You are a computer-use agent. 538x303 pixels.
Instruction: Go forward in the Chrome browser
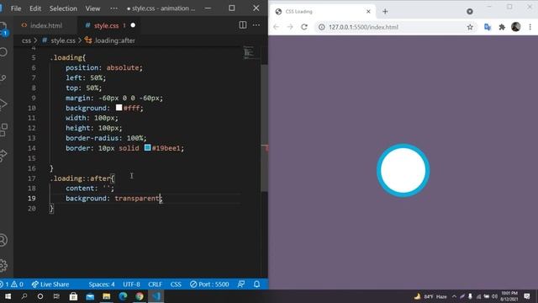(x=290, y=27)
